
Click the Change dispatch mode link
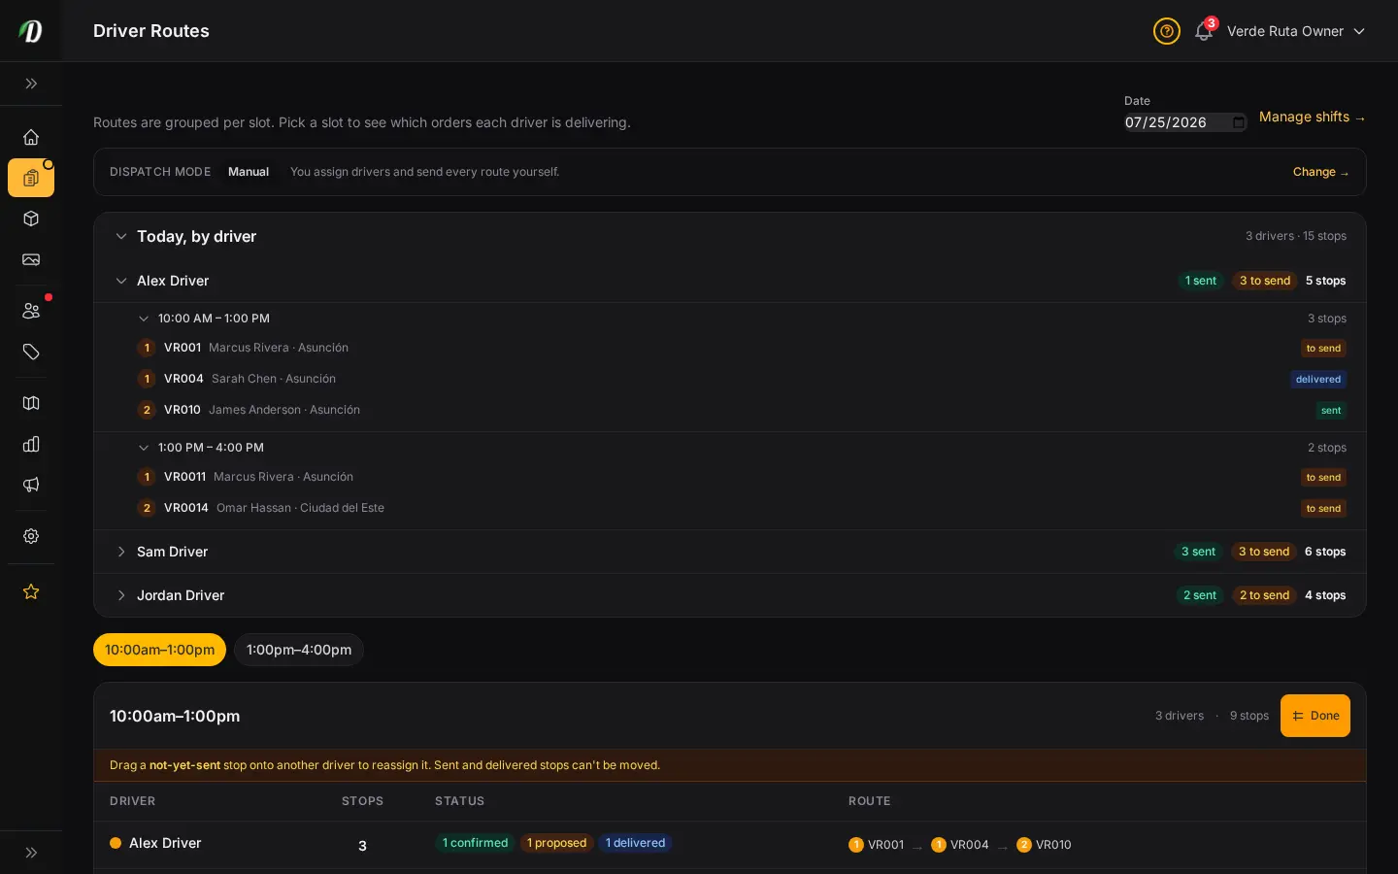click(x=1321, y=172)
